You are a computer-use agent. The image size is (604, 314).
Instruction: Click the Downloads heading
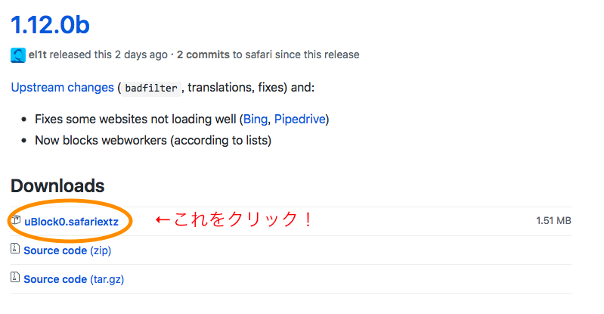pos(57,186)
